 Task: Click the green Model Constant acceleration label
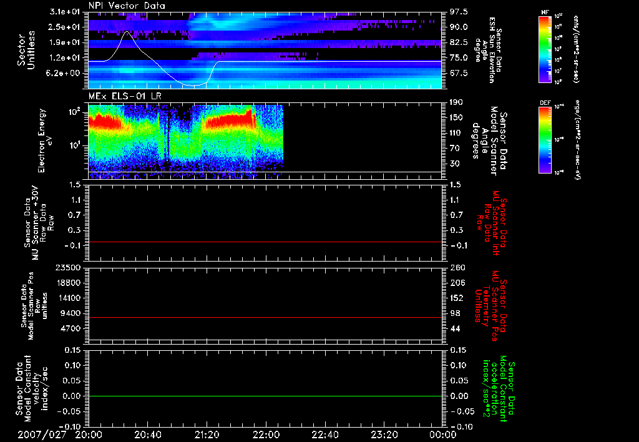tap(499, 388)
